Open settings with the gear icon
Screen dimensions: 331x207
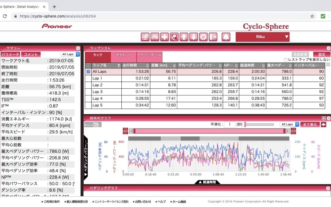203,37
